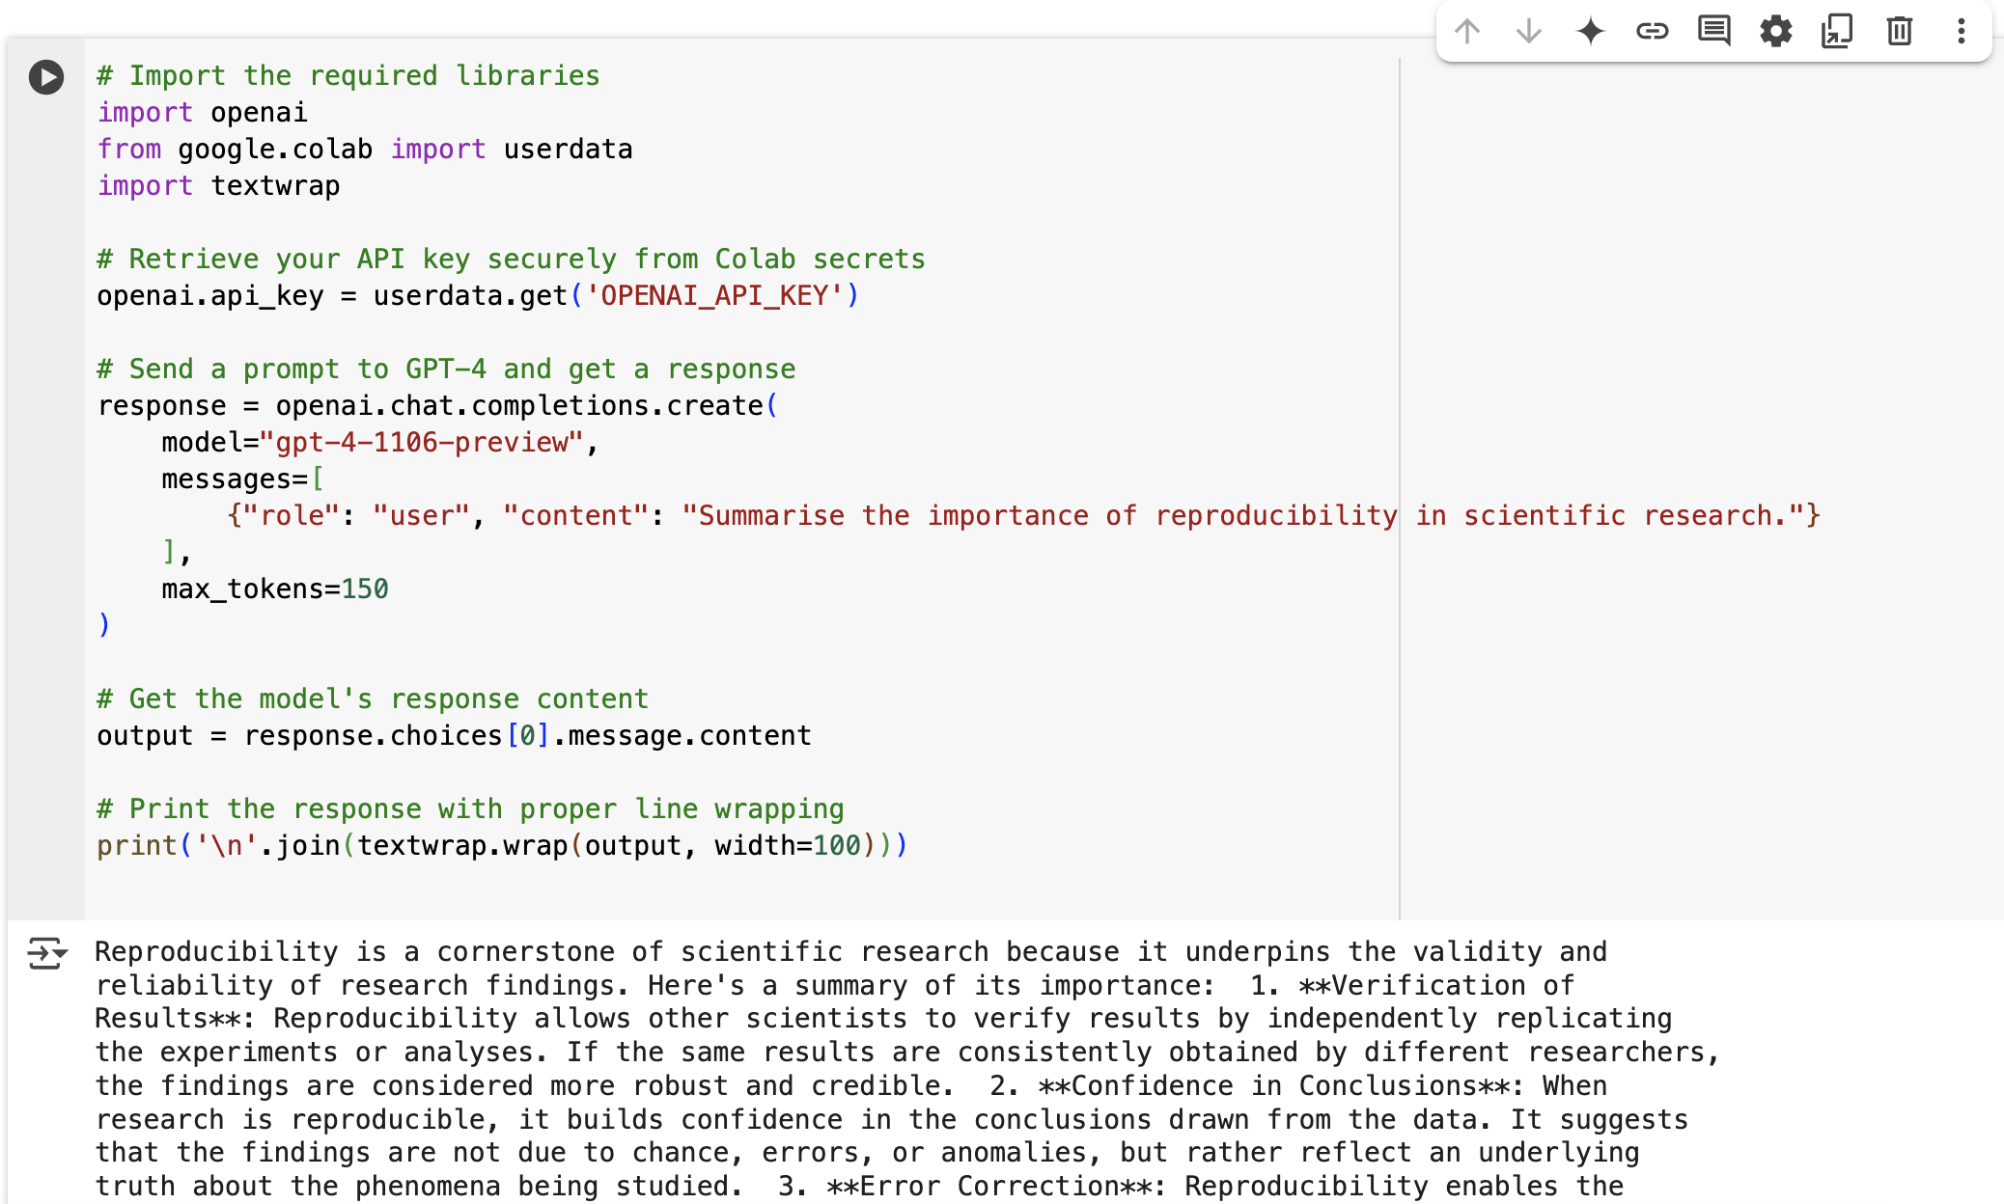
Task: Move cell up with arrow icon
Action: (x=1466, y=31)
